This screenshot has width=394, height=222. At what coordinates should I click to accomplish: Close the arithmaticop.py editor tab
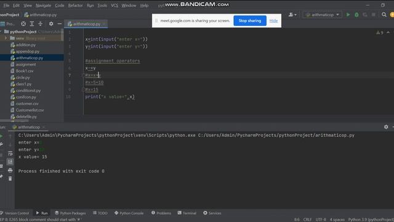[104, 24]
